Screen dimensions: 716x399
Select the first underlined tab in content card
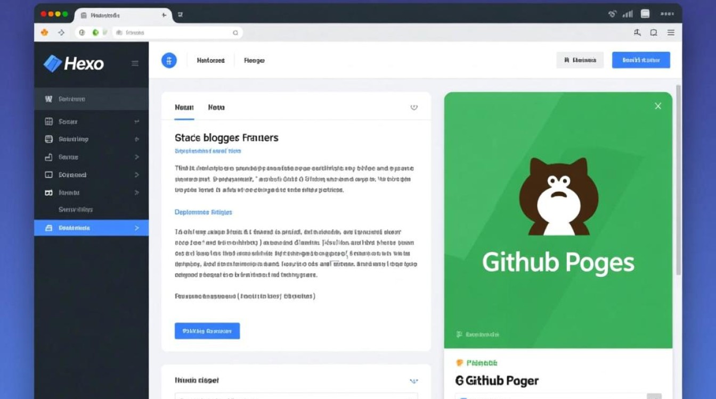(184, 107)
